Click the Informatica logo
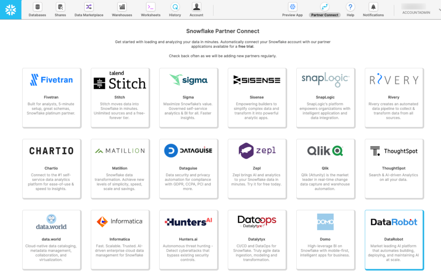 coord(120,222)
